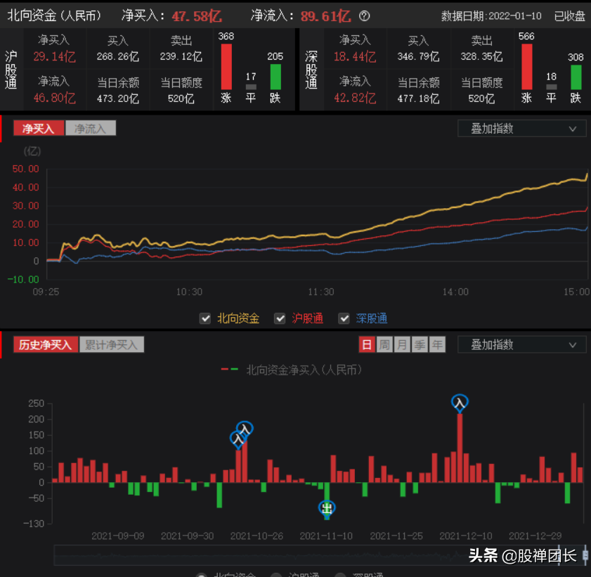Click the 入 marker on the tallest December bar
Screen dimensions: 591x577
pyautogui.click(x=460, y=403)
